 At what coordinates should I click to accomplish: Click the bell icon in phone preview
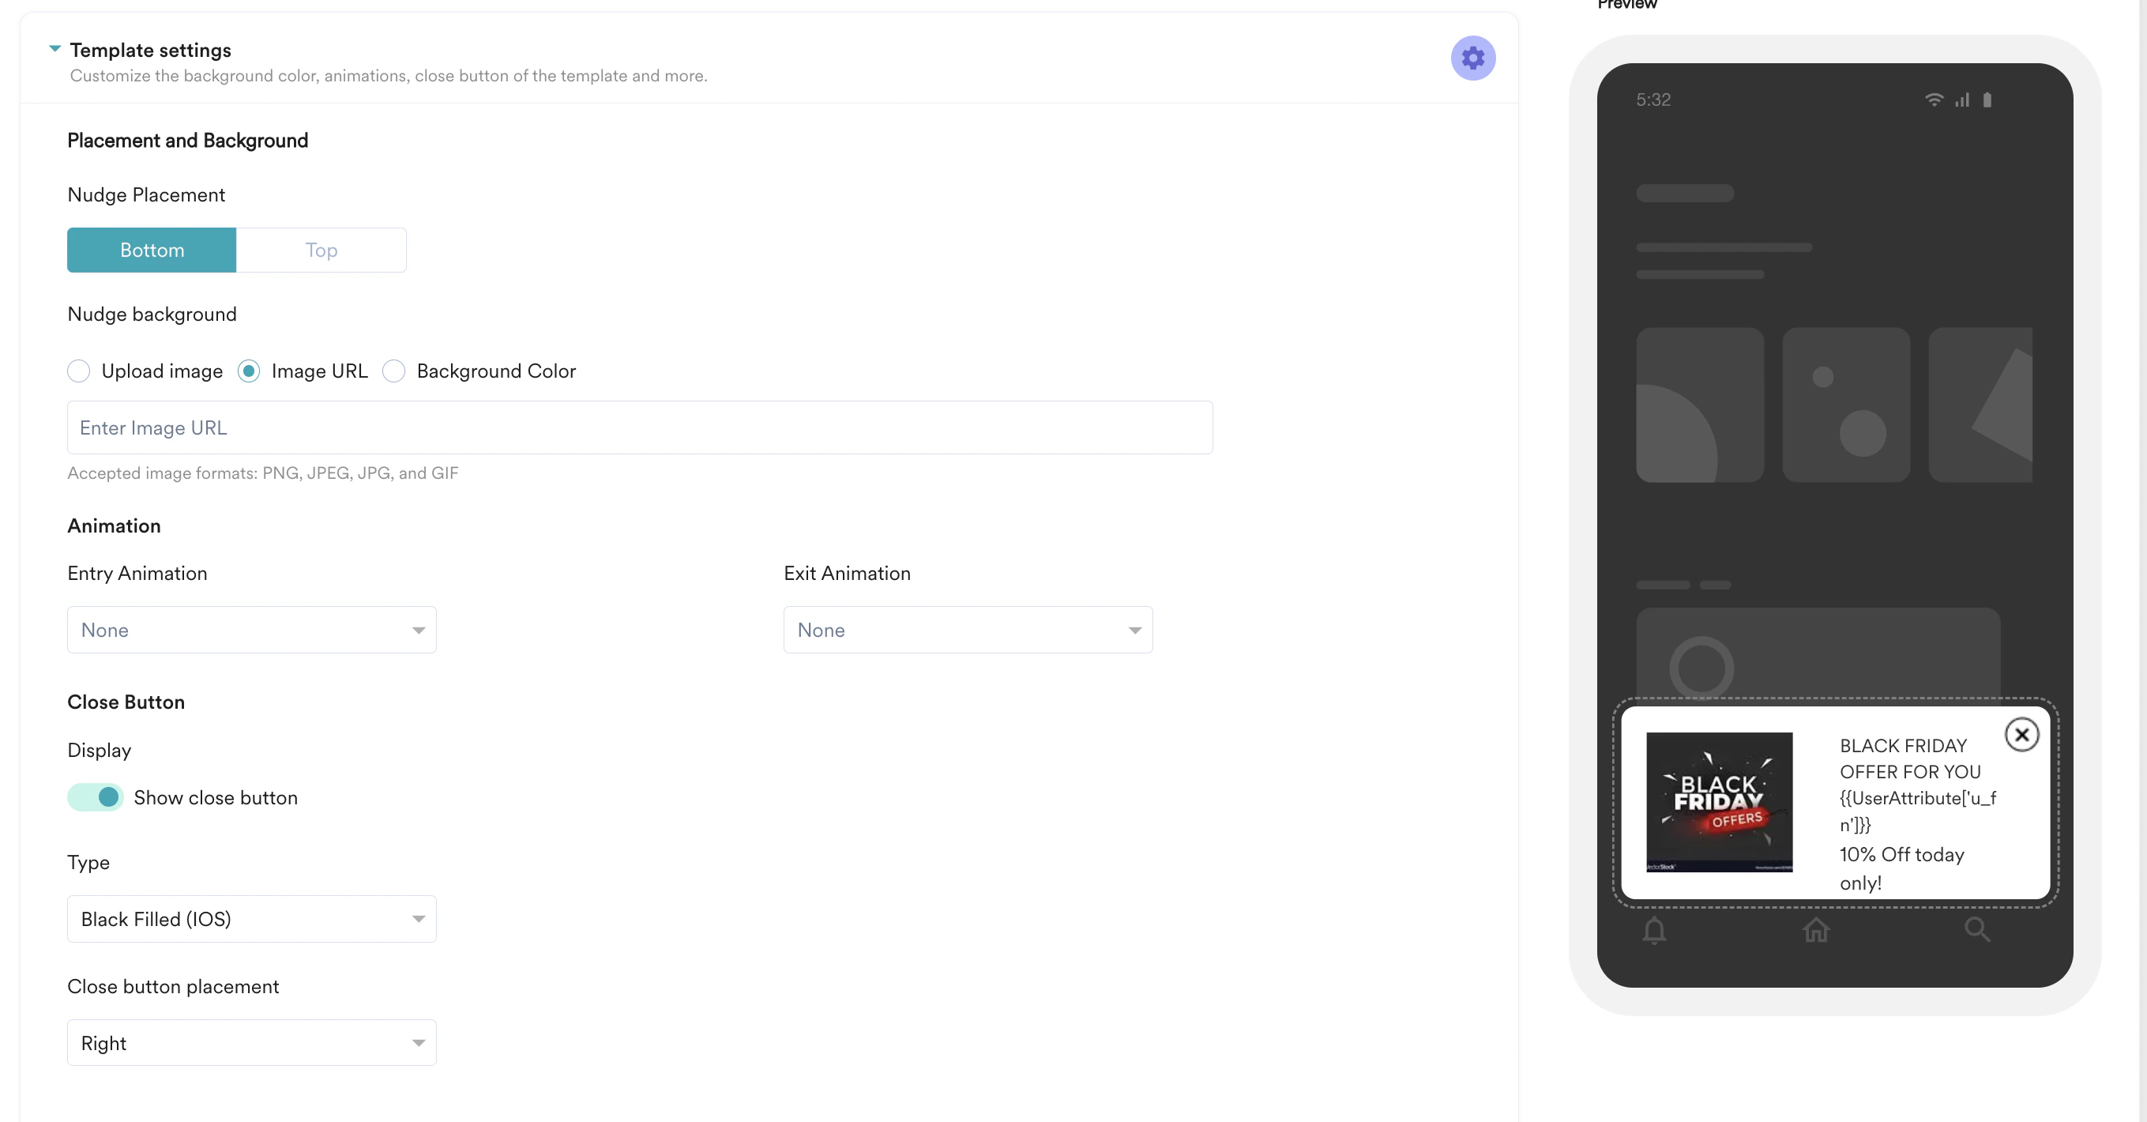(1653, 929)
